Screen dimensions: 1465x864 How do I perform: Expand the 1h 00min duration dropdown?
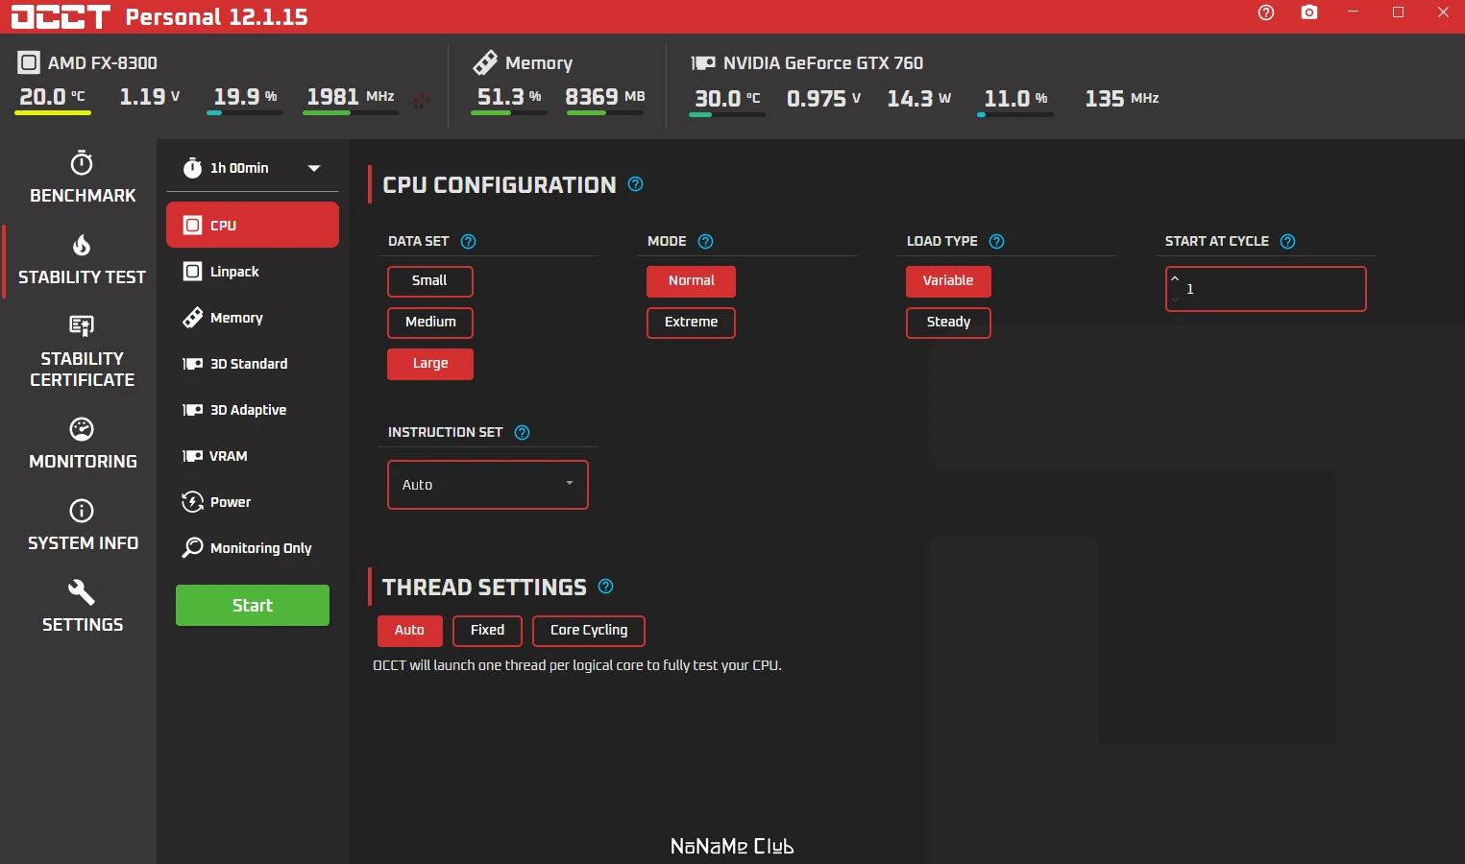313,168
